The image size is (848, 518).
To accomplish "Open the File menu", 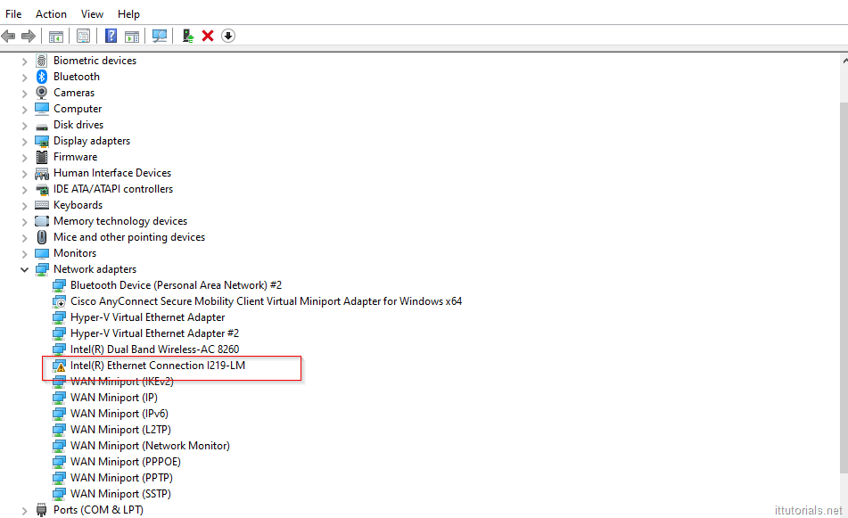I will click(13, 14).
